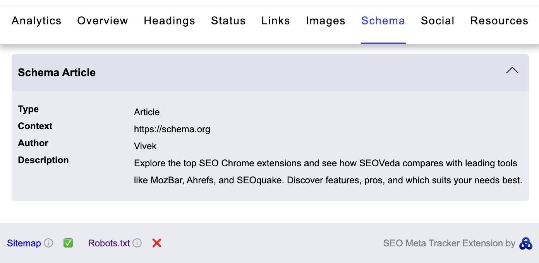Click the 'https://schema.org' context value
The image size is (539, 263).
click(x=172, y=129)
